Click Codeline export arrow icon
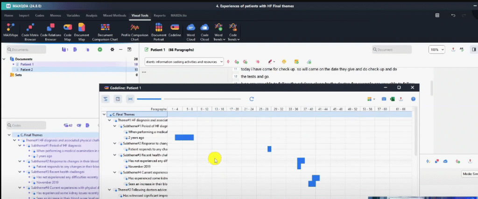The image size is (478, 199). coord(401,99)
